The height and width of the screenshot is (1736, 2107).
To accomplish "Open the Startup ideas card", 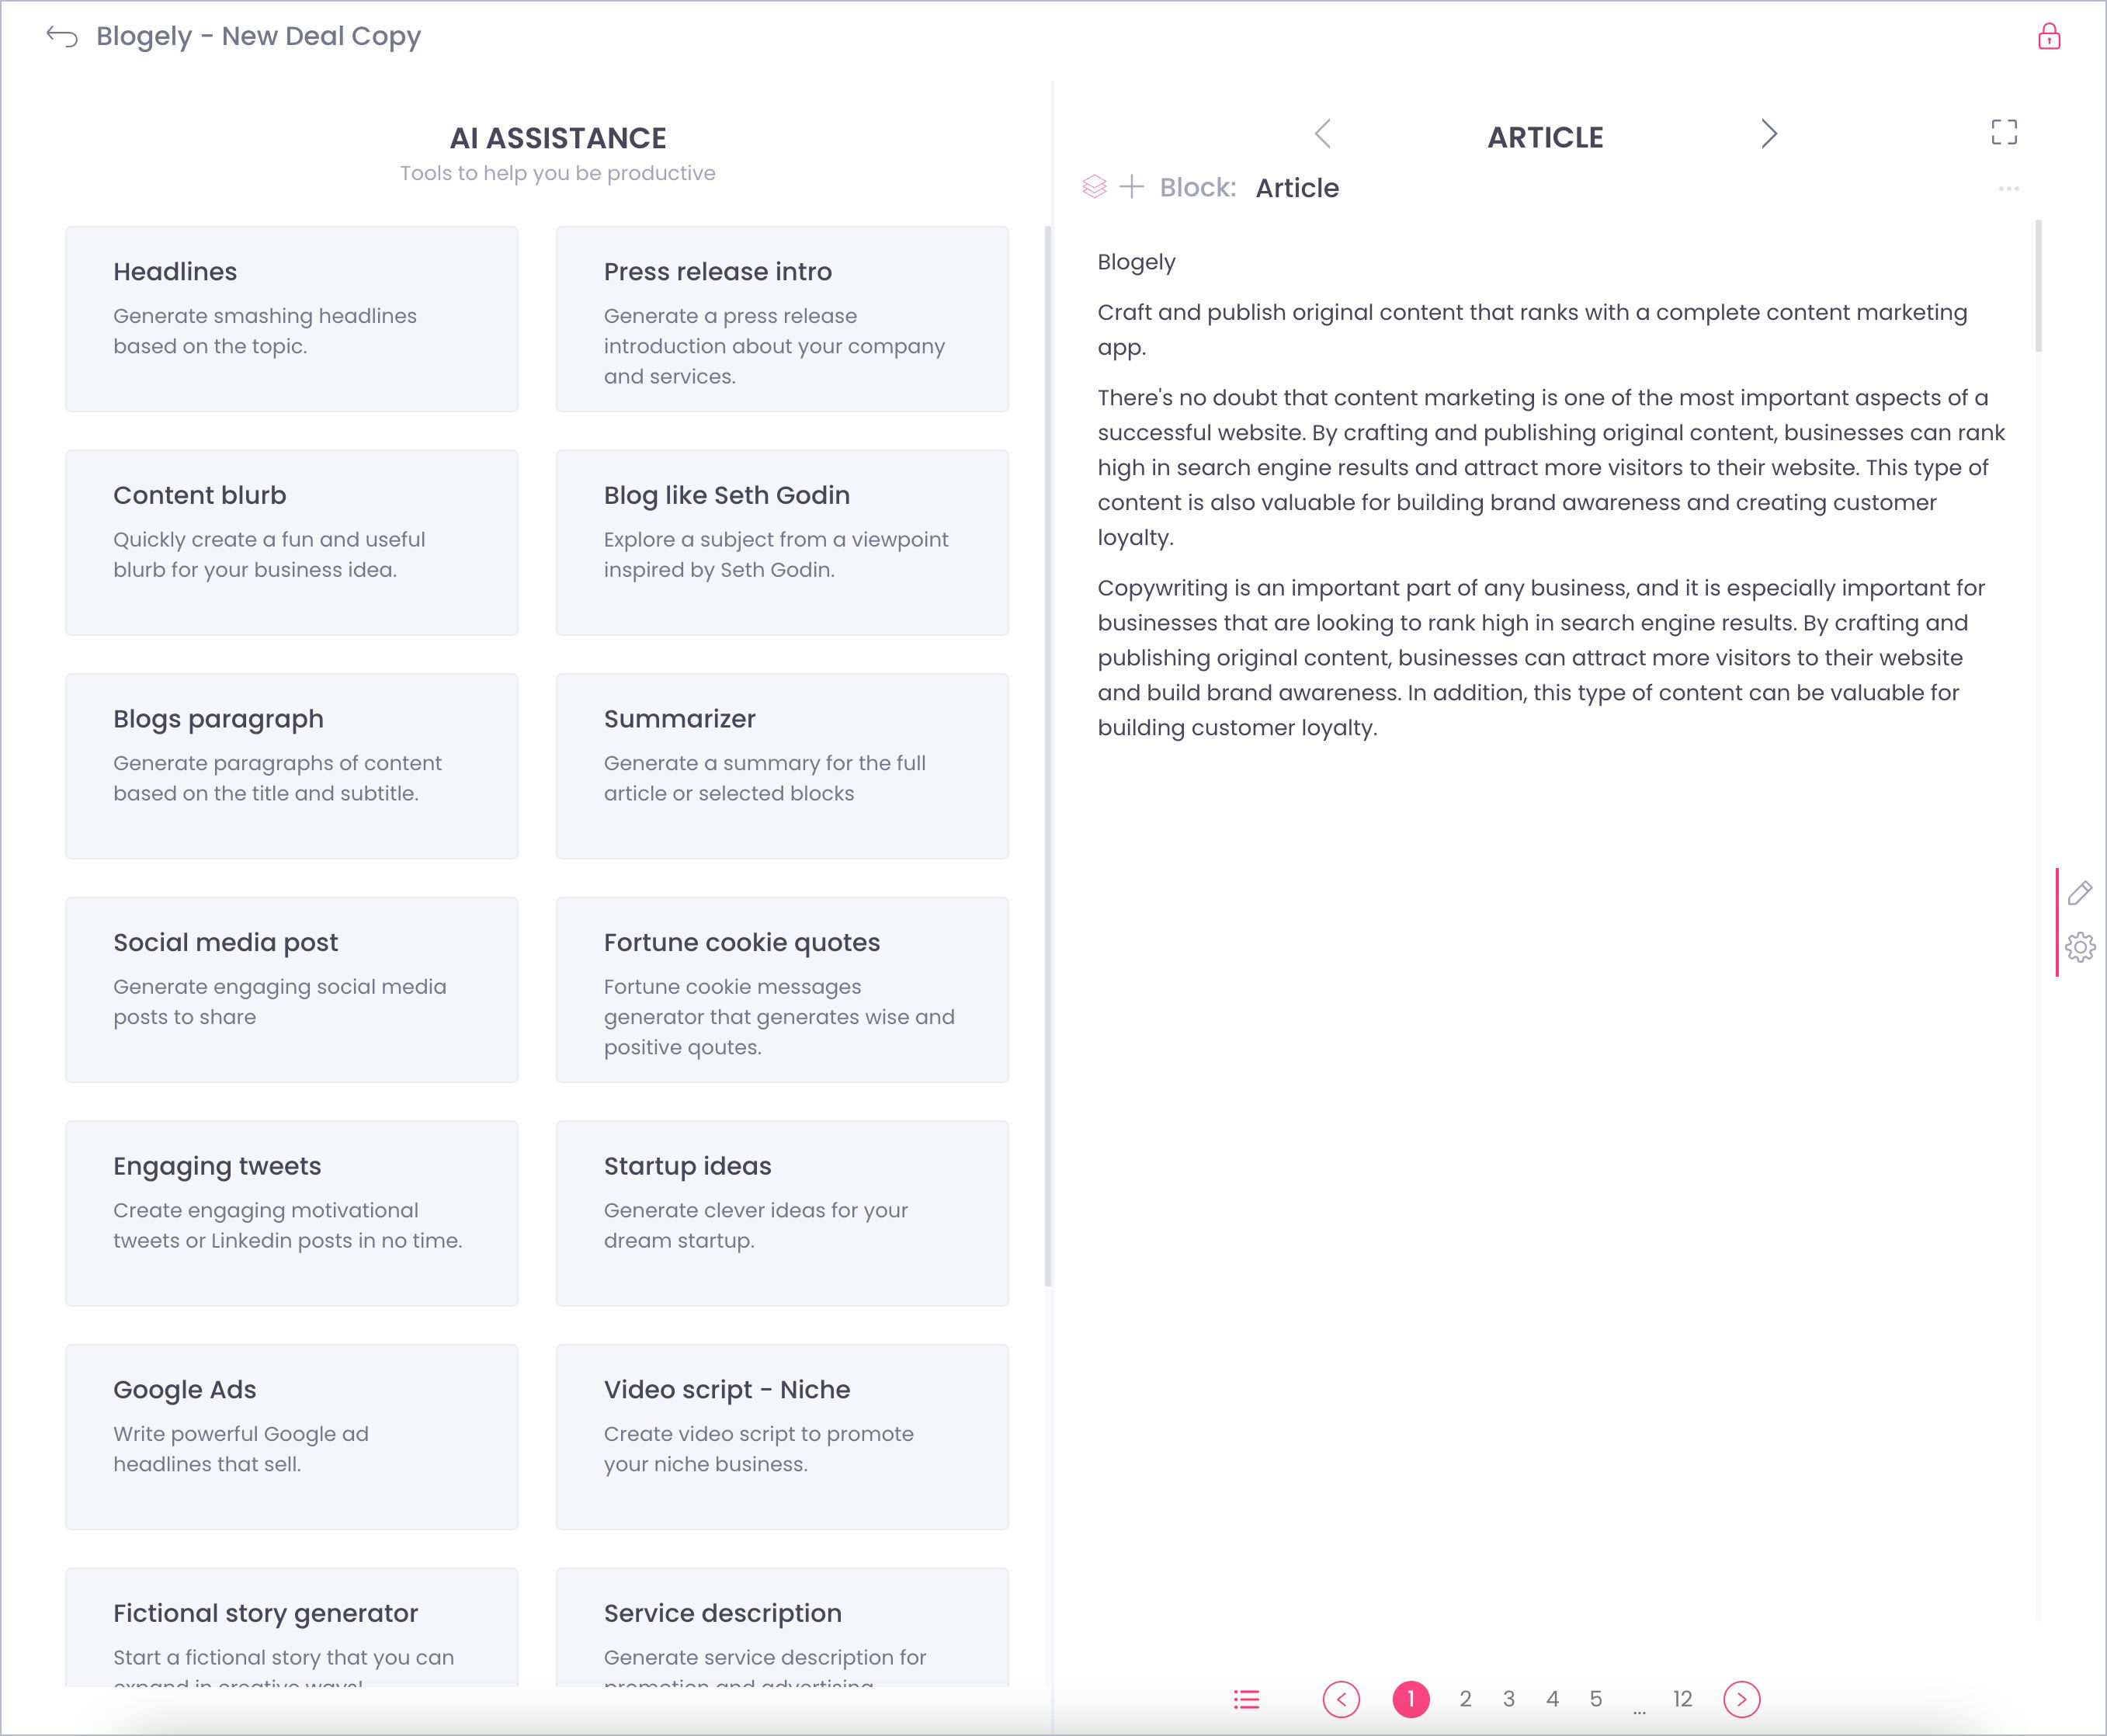I will pyautogui.click(x=782, y=1213).
